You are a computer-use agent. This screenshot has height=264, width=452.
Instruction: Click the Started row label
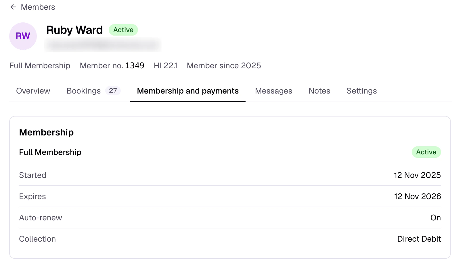click(x=32, y=175)
